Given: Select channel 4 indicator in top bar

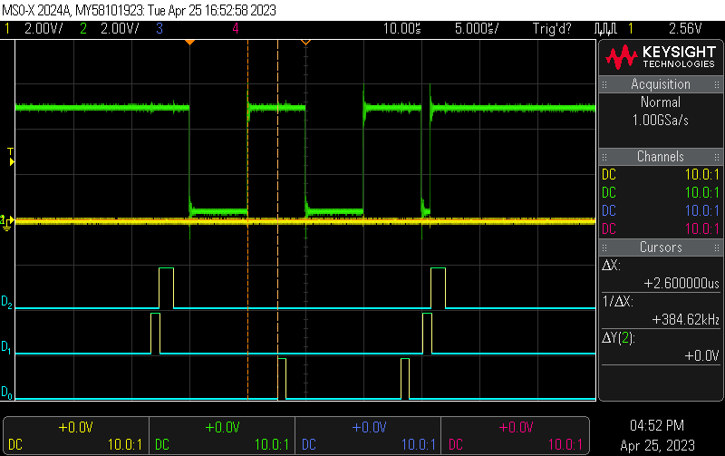Looking at the screenshot, I should tap(236, 29).
